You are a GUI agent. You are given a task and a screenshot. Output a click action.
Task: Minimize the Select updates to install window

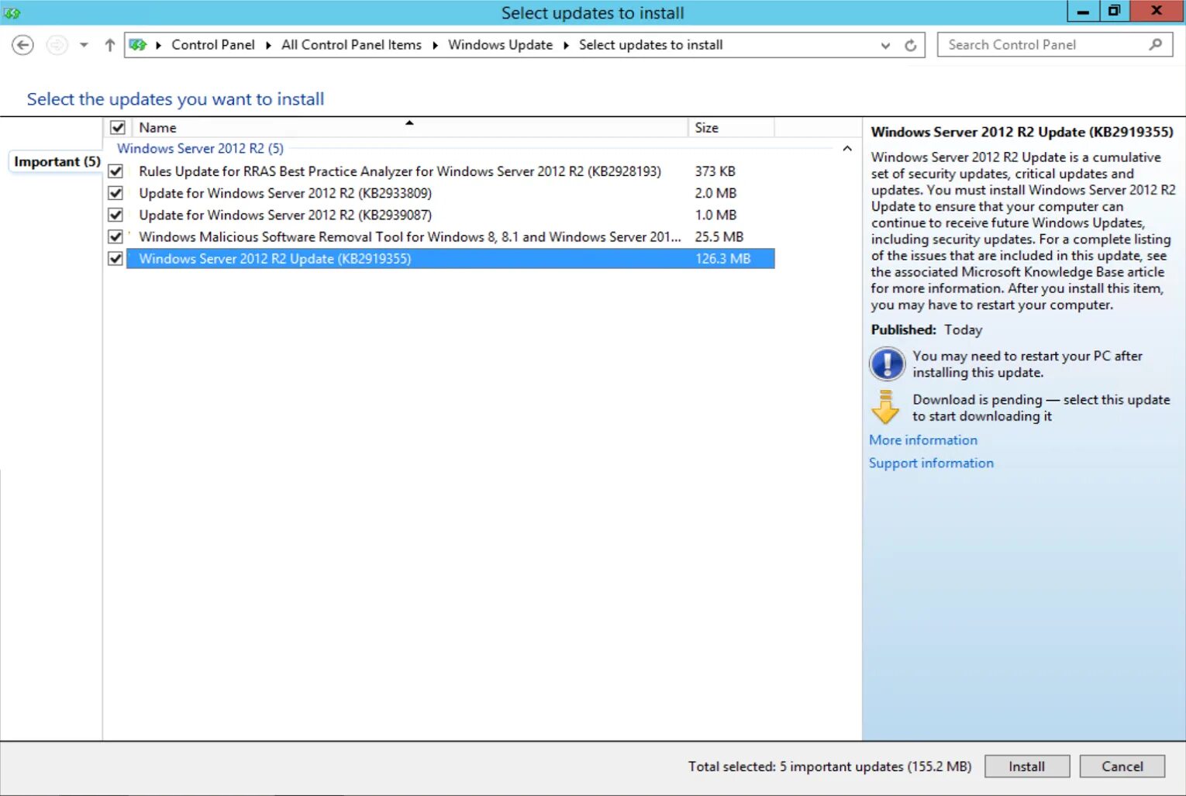coord(1083,11)
